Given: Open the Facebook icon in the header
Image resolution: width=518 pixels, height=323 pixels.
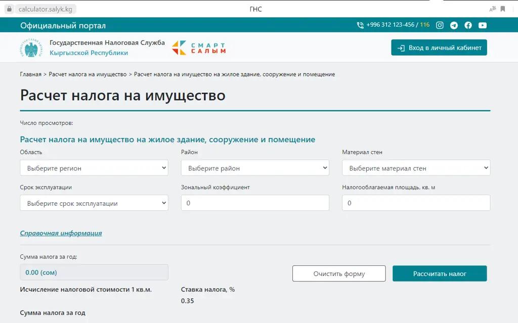Looking at the screenshot, I should click(x=468, y=25).
